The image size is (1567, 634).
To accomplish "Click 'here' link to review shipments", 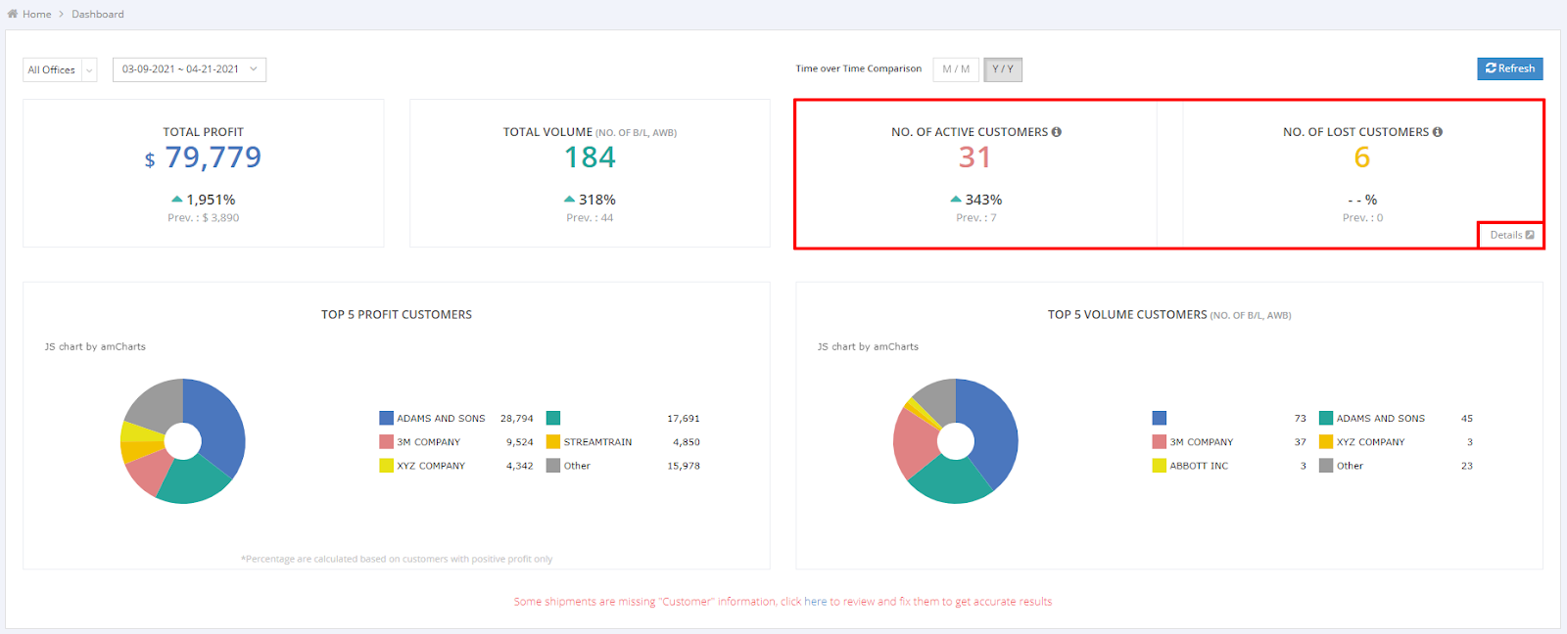I will [815, 602].
